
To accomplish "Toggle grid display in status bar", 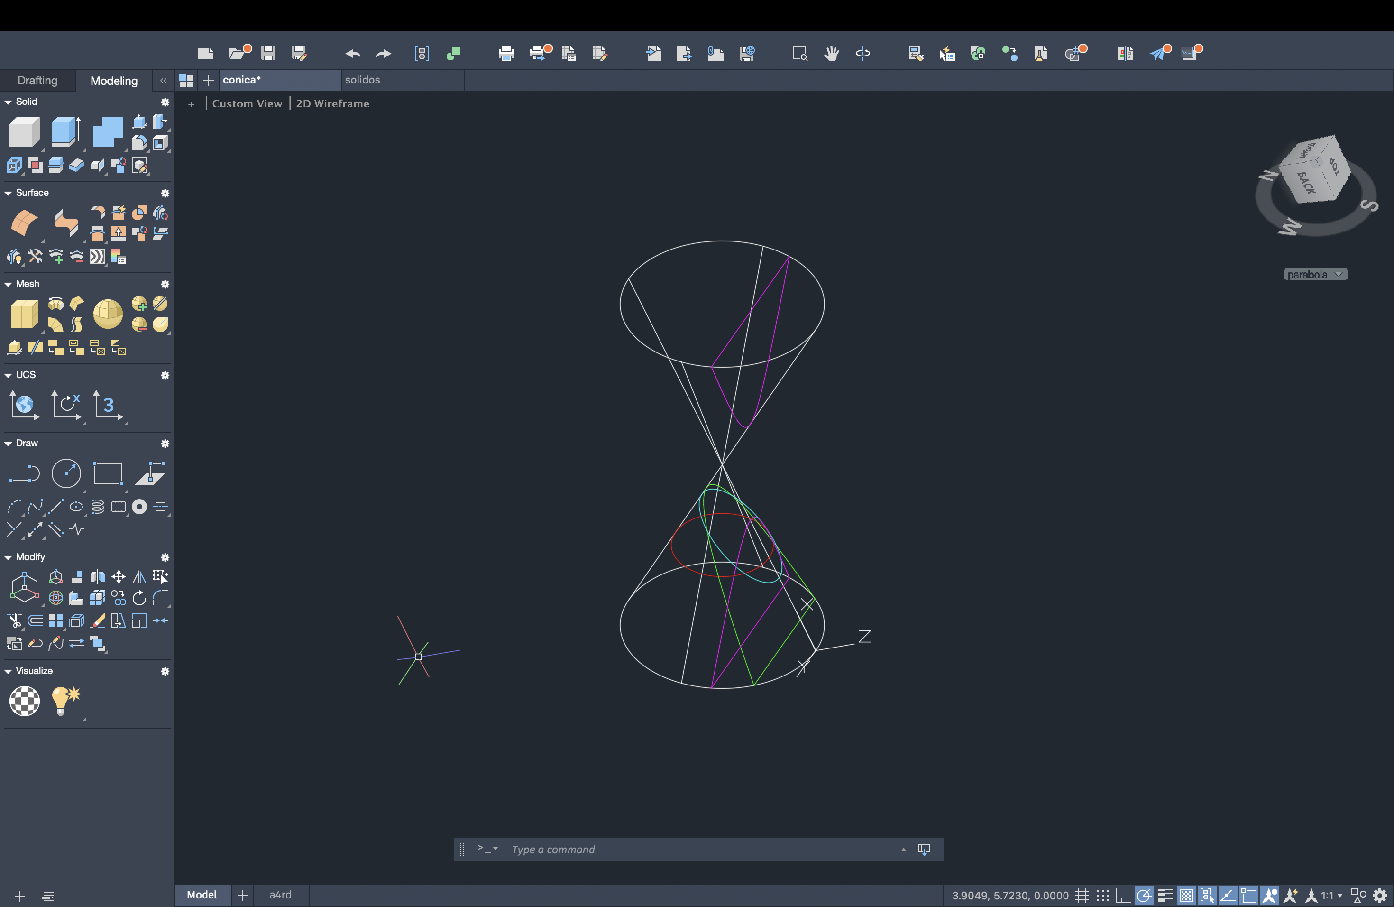I will (1082, 896).
